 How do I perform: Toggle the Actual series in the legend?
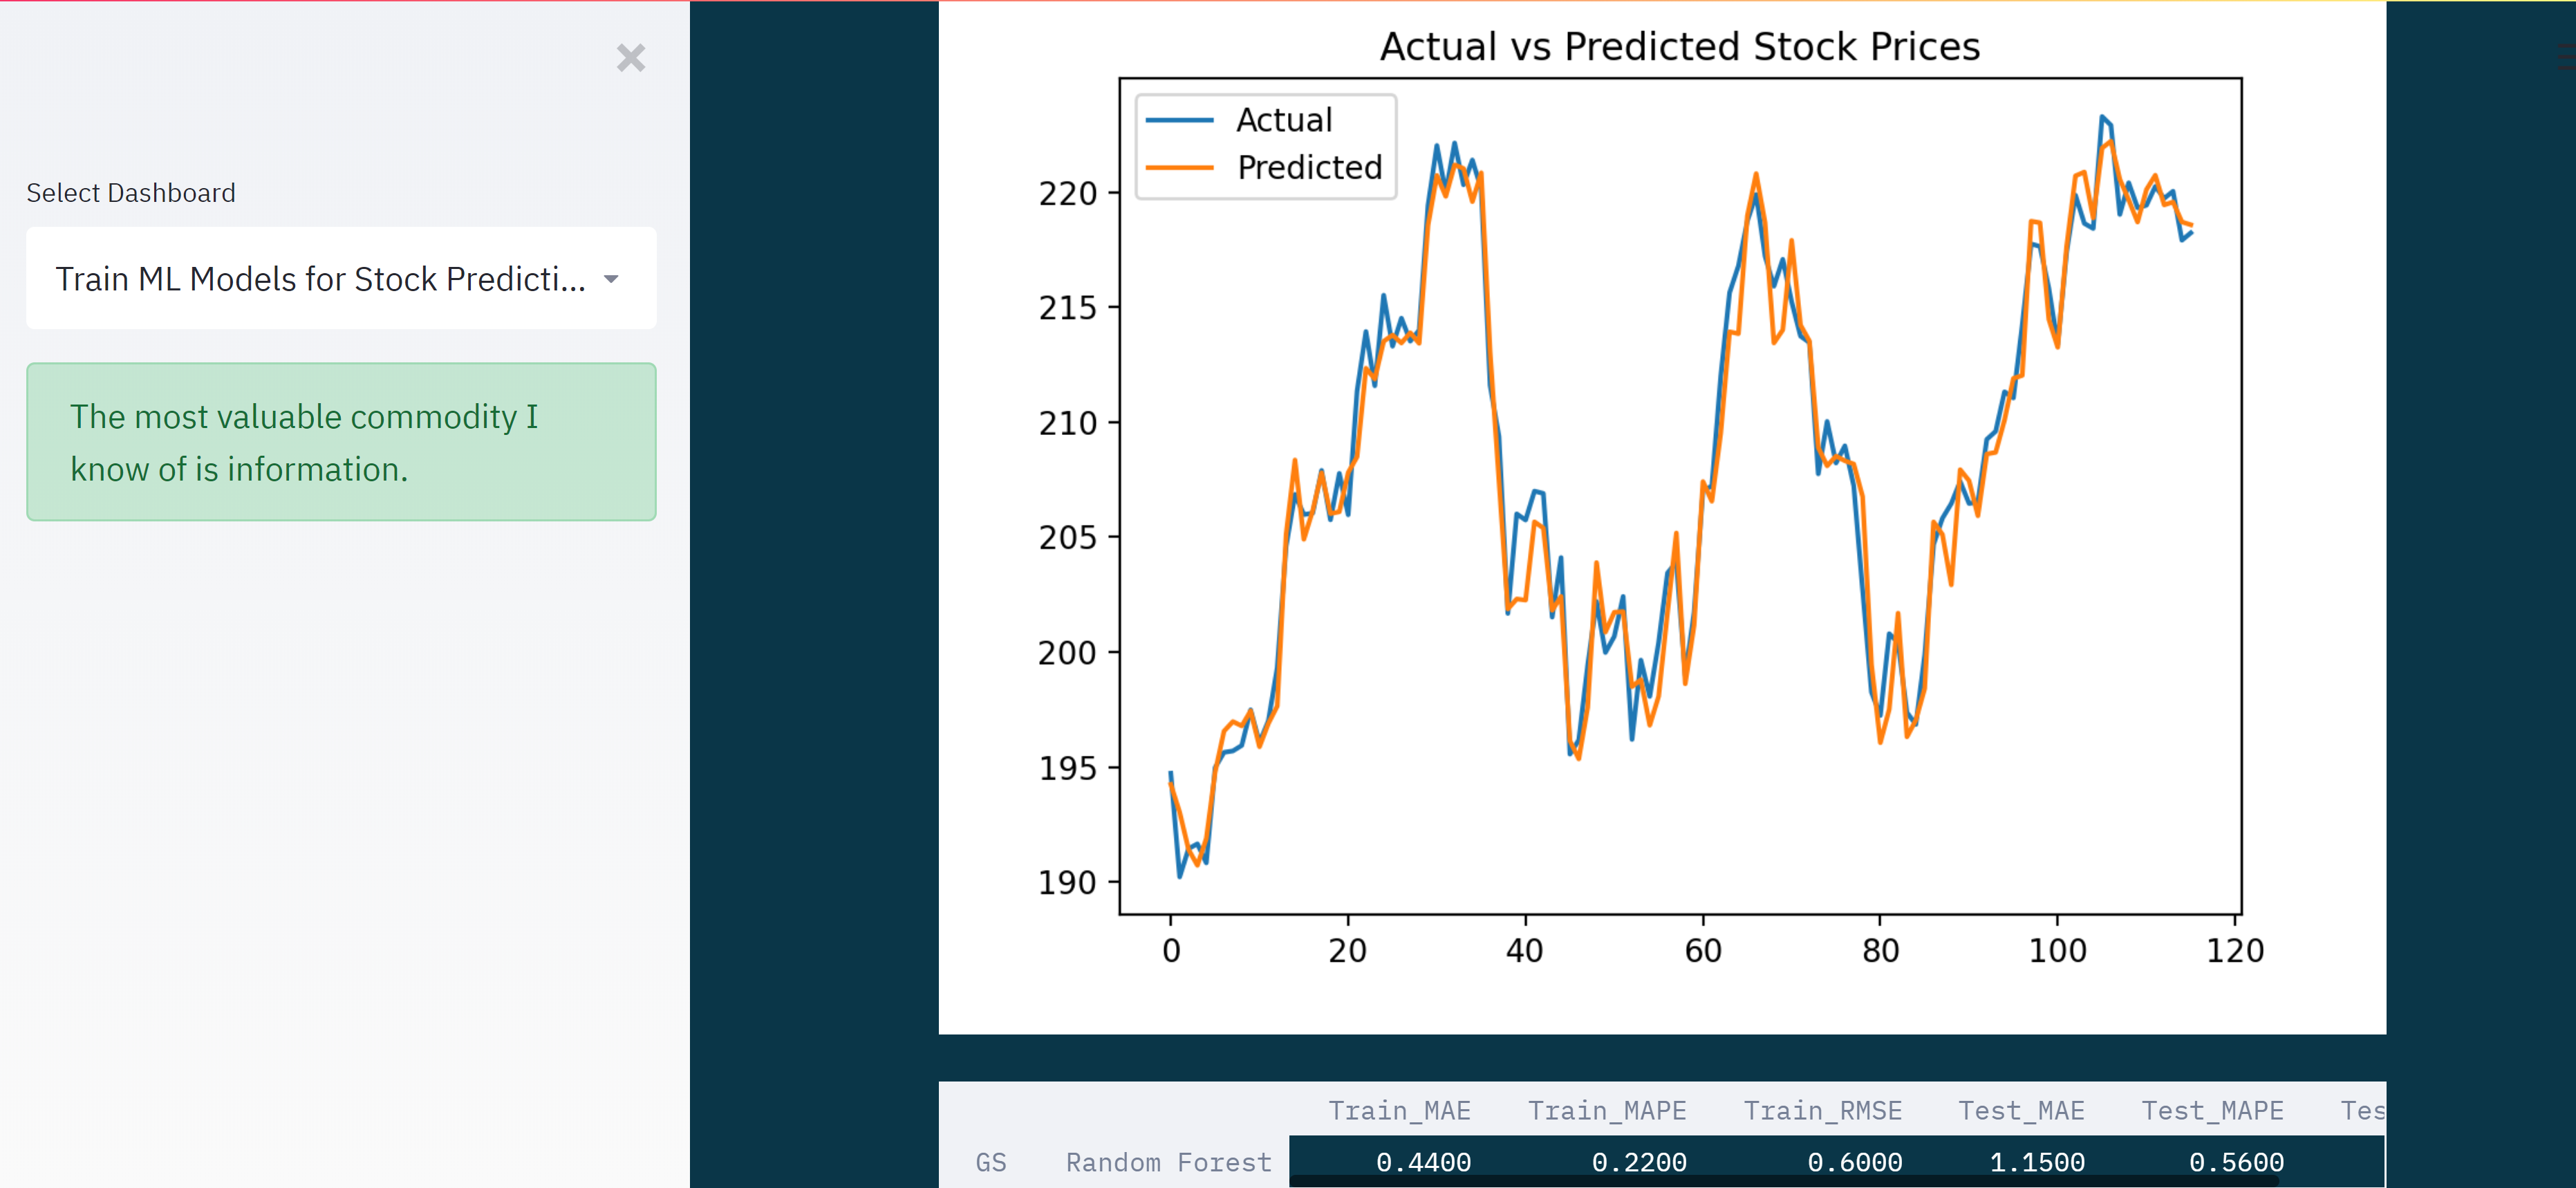coord(1284,119)
